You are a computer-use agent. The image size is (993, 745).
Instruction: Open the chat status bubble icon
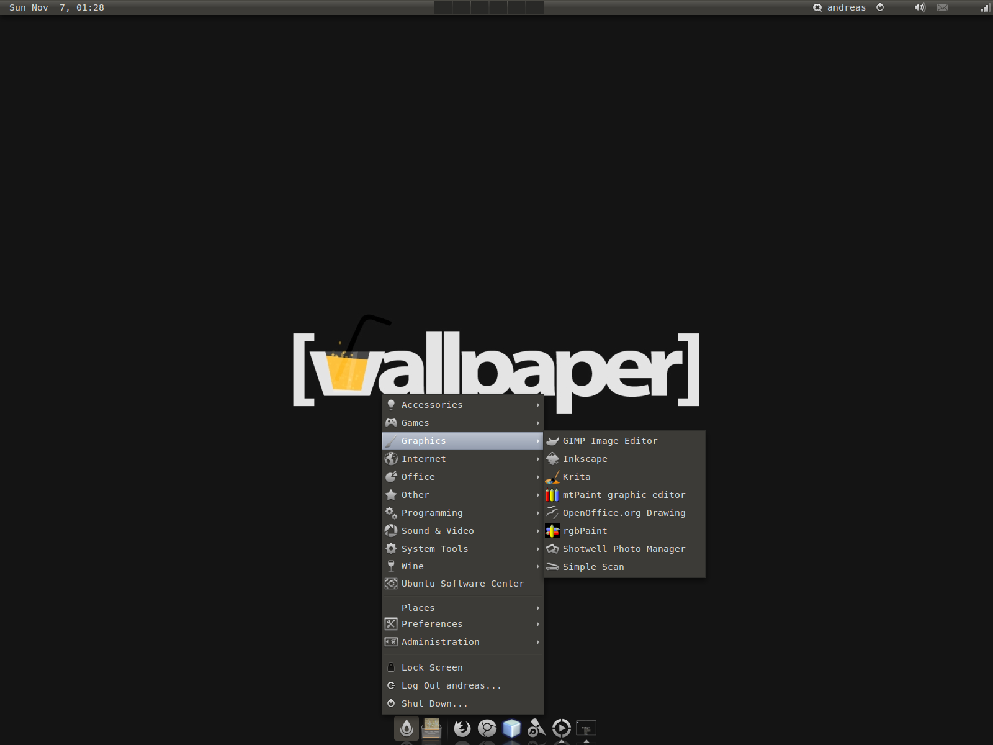tap(817, 7)
